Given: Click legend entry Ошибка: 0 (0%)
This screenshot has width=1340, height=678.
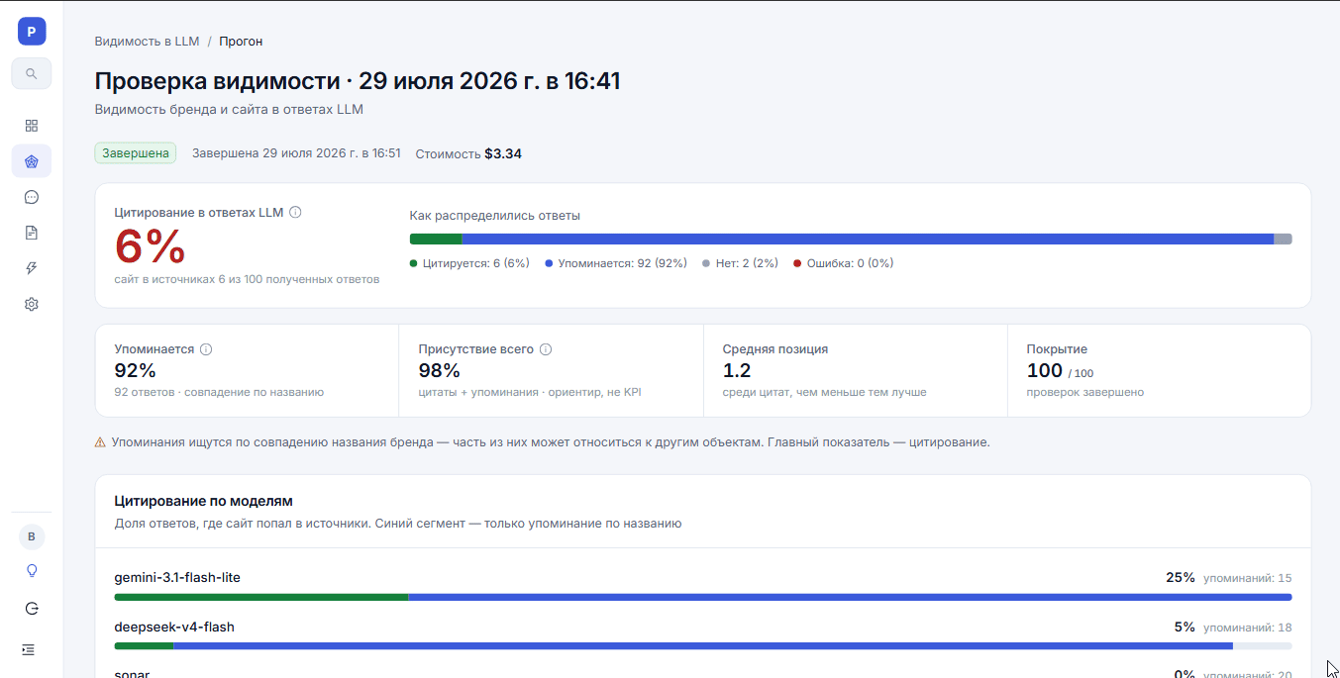Looking at the screenshot, I should (843, 263).
